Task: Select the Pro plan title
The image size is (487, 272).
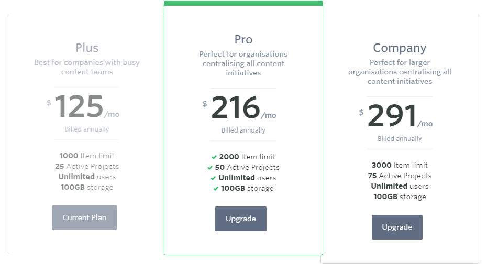Action: tap(243, 39)
